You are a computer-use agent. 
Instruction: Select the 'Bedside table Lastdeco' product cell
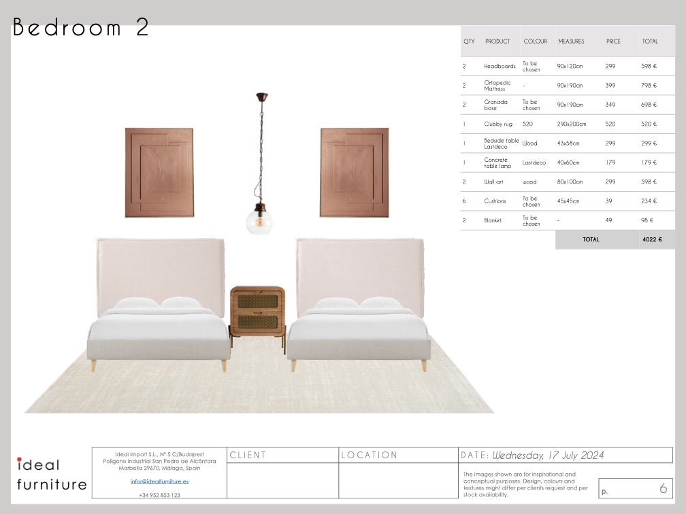point(501,143)
